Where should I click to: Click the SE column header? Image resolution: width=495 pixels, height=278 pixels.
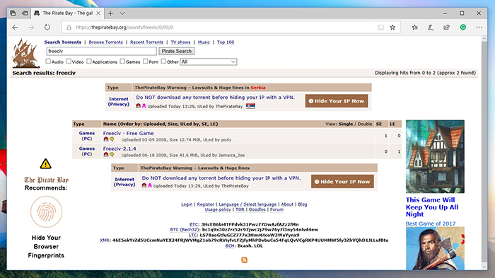[x=379, y=124]
